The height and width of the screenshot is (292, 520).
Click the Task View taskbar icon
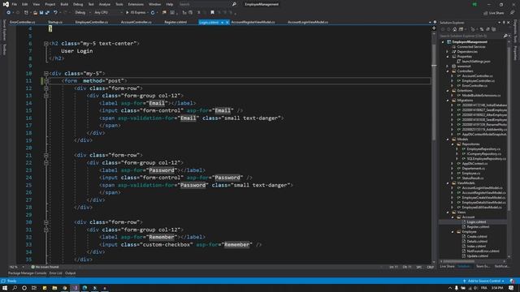[x=34, y=288]
